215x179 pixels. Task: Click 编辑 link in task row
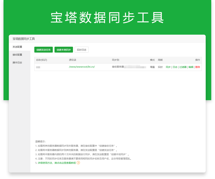click(191, 67)
